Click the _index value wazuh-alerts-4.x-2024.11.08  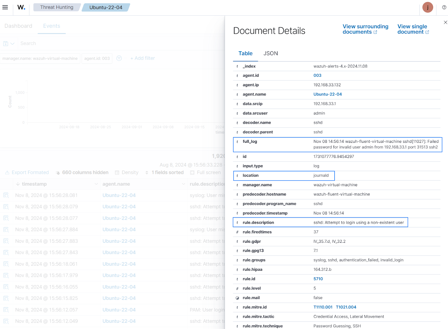(x=340, y=66)
